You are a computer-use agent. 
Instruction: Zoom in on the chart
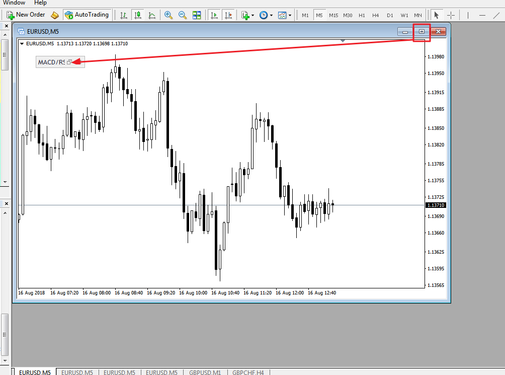(168, 15)
